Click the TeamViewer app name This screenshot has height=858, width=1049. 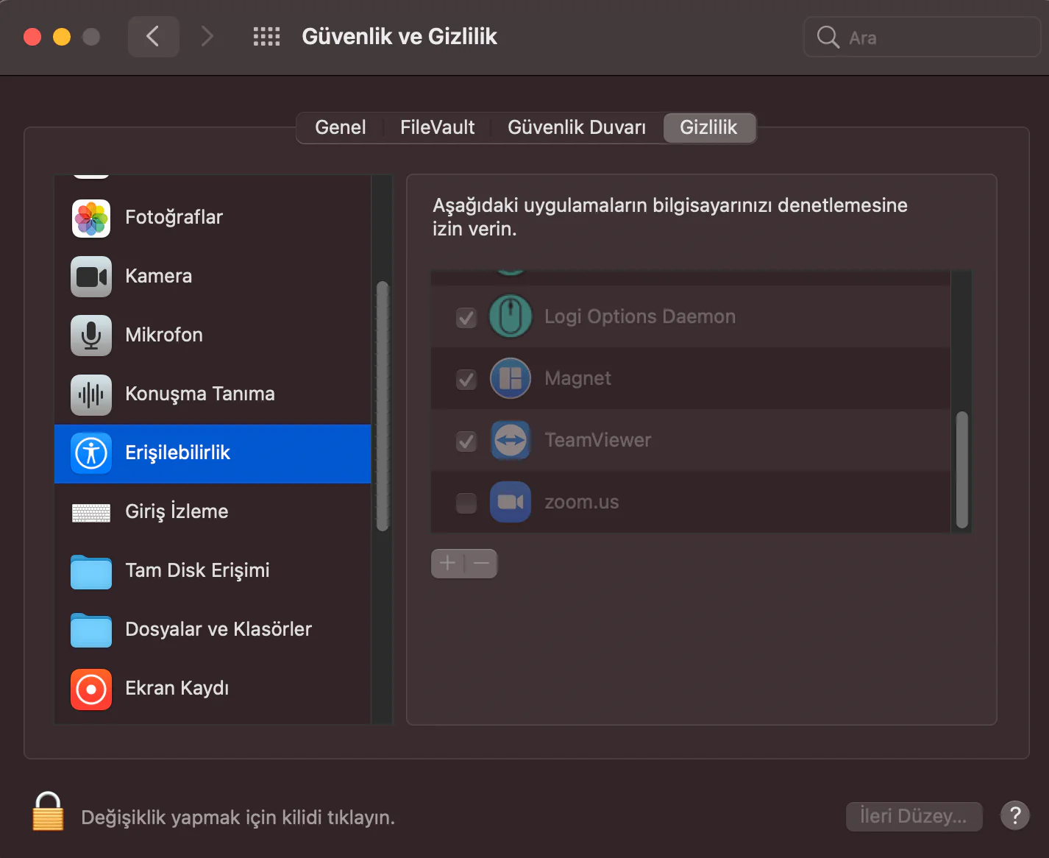598,440
